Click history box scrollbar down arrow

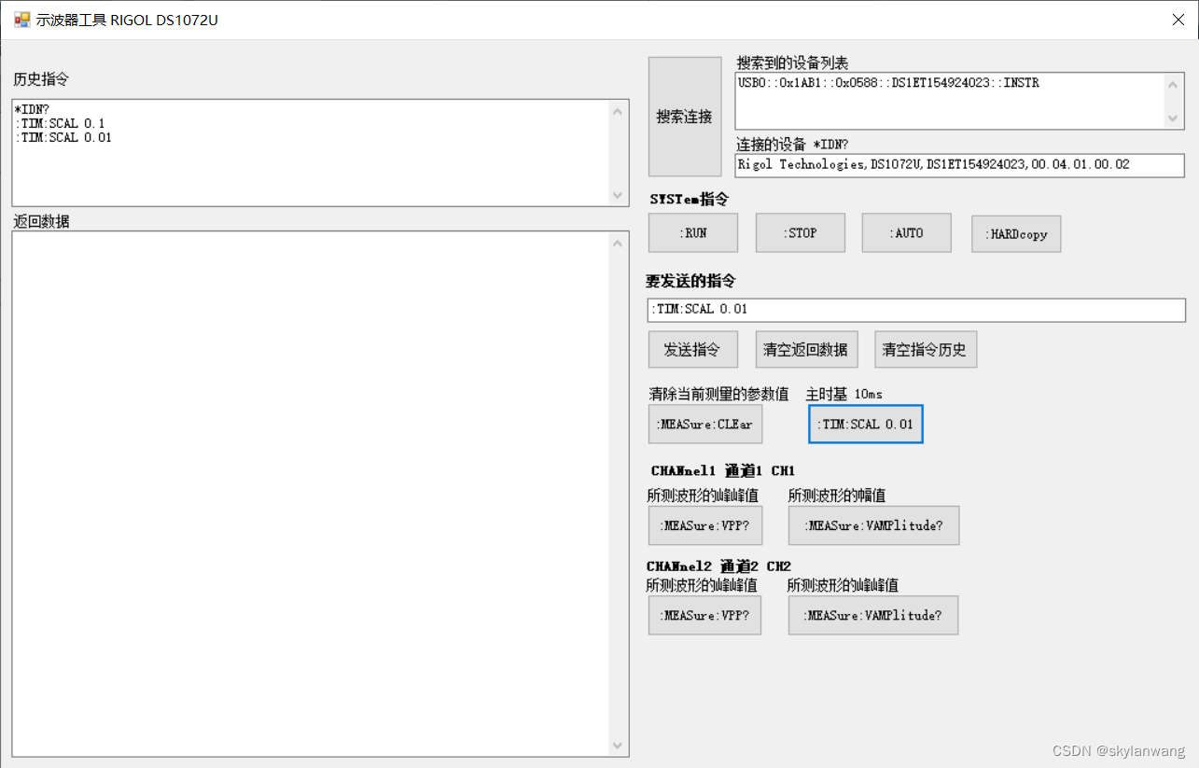(x=617, y=195)
